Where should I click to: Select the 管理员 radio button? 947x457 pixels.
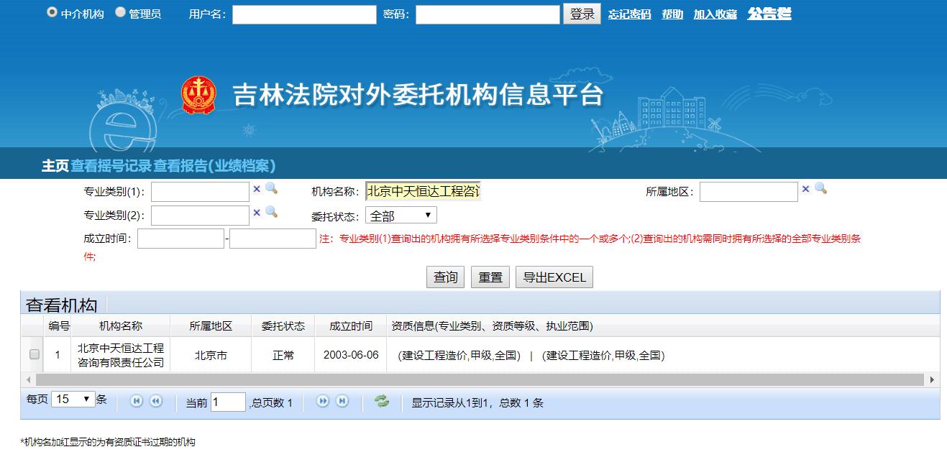(x=120, y=12)
